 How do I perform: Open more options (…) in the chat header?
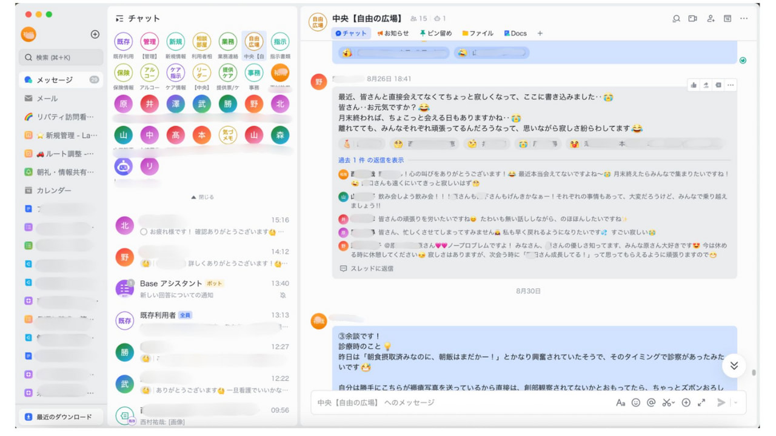pos(744,19)
